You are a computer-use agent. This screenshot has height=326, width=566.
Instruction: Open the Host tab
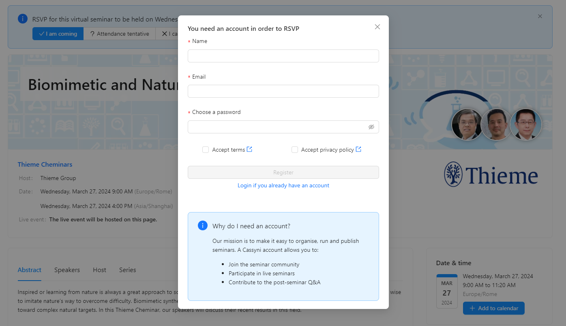point(99,270)
